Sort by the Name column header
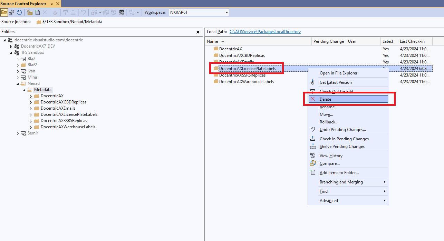The image size is (444, 241). coord(212,41)
